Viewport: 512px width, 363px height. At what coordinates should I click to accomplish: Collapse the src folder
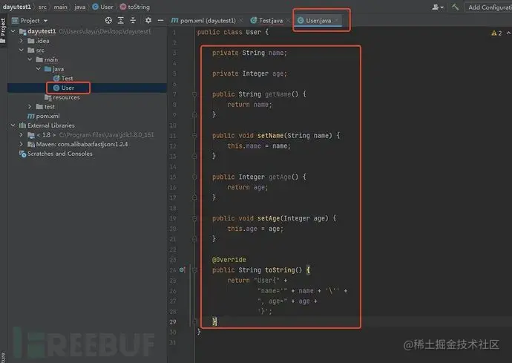tap(22, 50)
